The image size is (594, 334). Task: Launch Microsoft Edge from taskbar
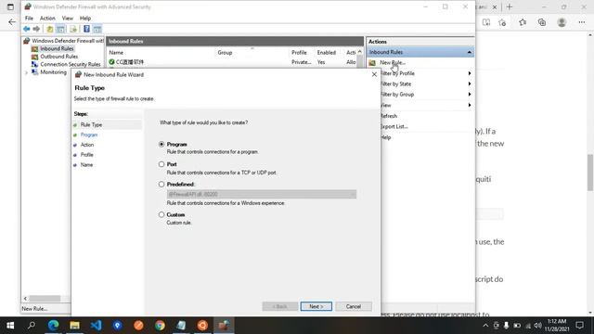pos(53,326)
